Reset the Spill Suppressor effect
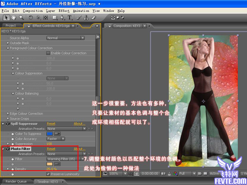This screenshot has width=247, height=185. [51, 124]
